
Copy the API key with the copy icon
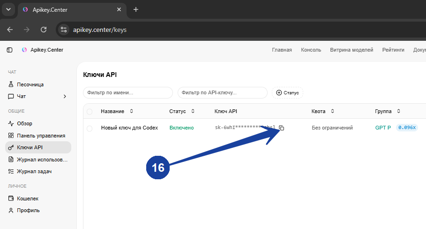click(x=282, y=128)
